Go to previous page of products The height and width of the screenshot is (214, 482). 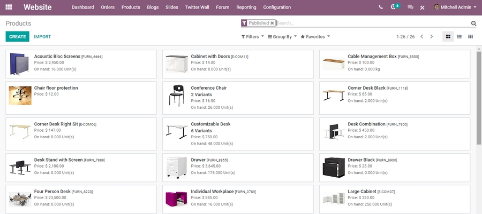pyautogui.click(x=422, y=36)
